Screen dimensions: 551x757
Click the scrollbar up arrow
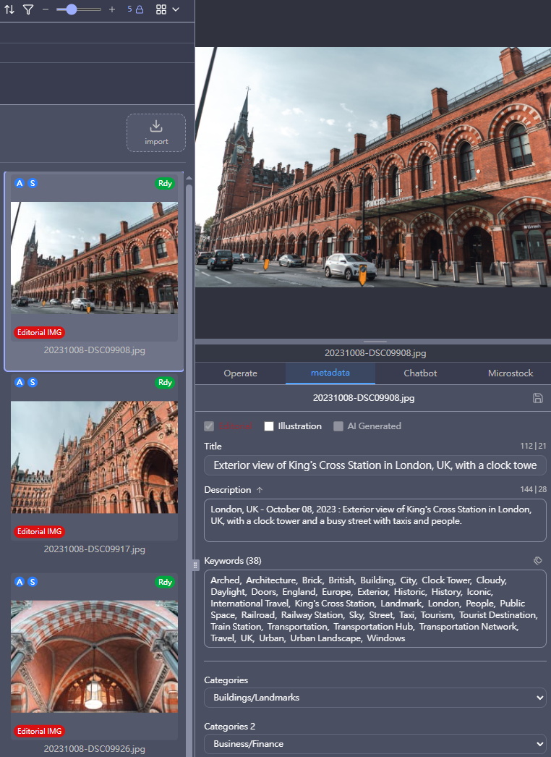tap(189, 178)
